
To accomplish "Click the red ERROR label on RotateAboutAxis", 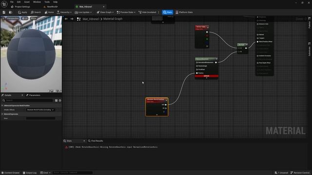I will (207, 76).
